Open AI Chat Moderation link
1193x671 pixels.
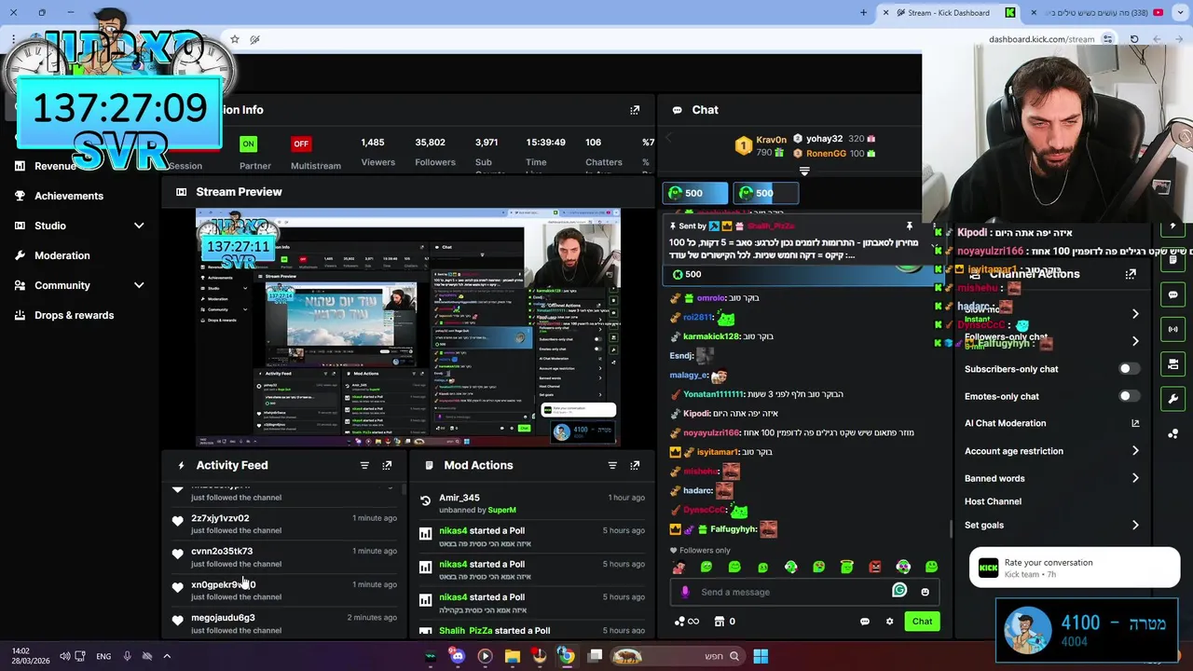pos(1051,423)
